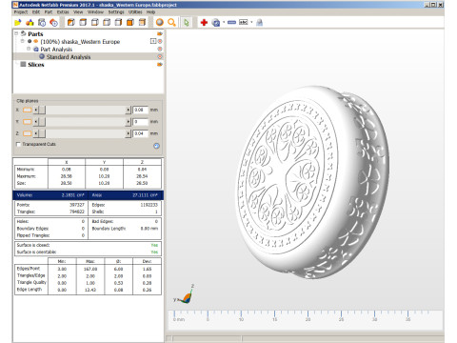Select the solid orange cube view
Viewport: 457px width, 343px height.
coord(130,22)
